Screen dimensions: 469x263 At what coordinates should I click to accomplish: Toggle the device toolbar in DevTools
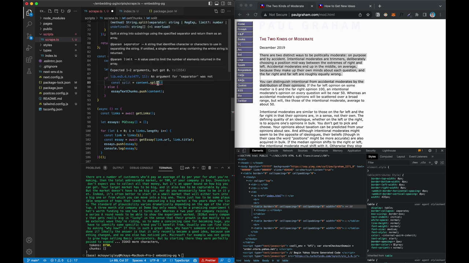pyautogui.click(x=244, y=150)
